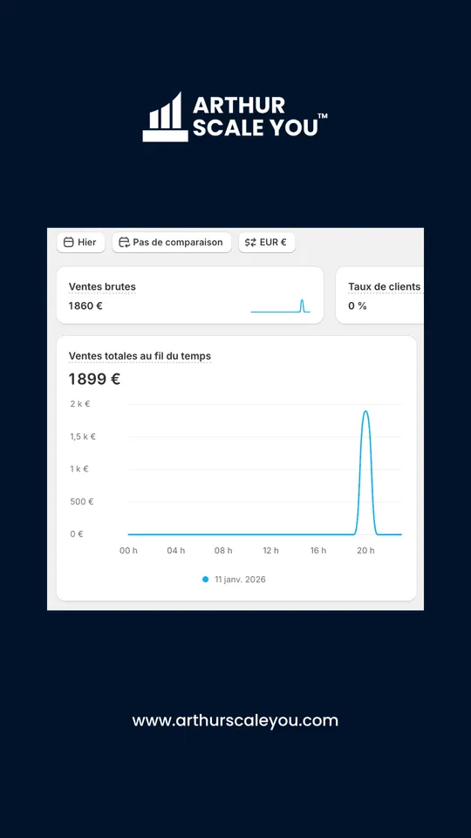Open the Hier date range picker
This screenshot has height=838, width=471.
coord(80,242)
